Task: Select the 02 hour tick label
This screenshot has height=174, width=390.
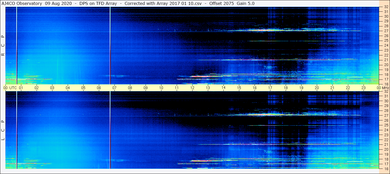Action: (37, 88)
